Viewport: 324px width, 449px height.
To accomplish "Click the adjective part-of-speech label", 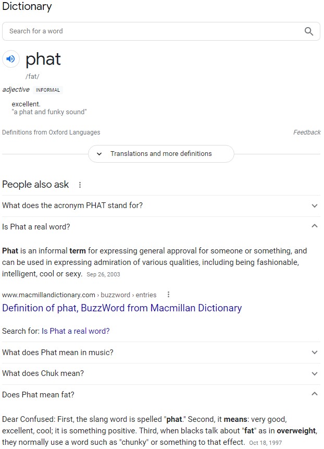I will click(16, 90).
